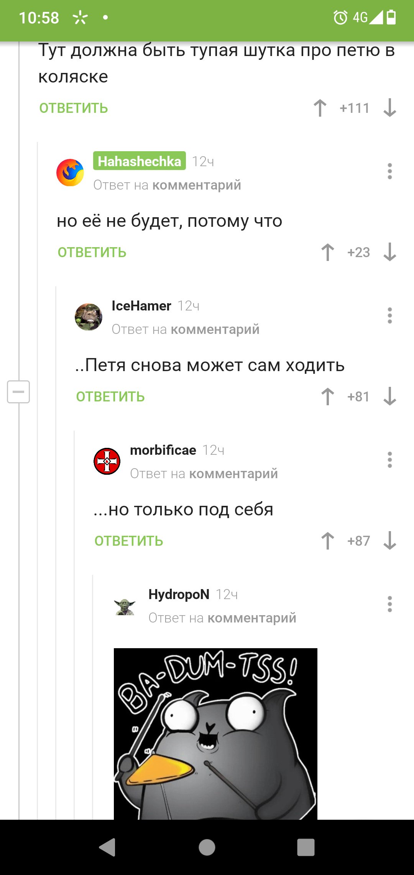Downvote the comment with +111 rating
The height and width of the screenshot is (875, 414).
pos(390,108)
